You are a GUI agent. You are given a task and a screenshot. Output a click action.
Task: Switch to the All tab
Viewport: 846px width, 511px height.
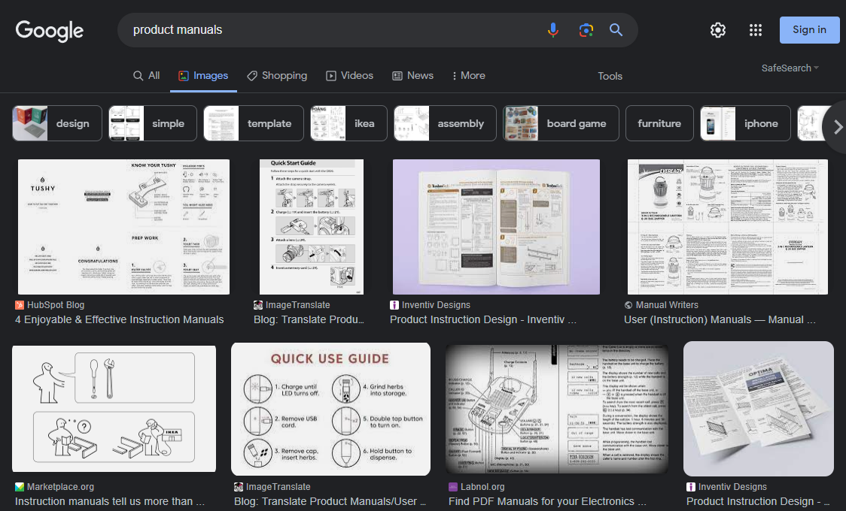[x=146, y=75]
